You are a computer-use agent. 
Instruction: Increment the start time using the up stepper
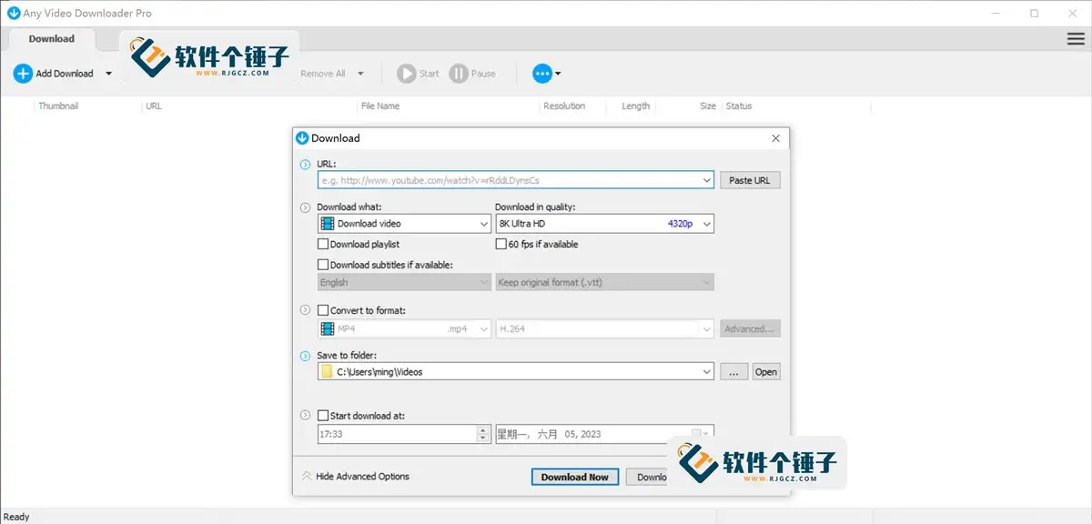(481, 429)
